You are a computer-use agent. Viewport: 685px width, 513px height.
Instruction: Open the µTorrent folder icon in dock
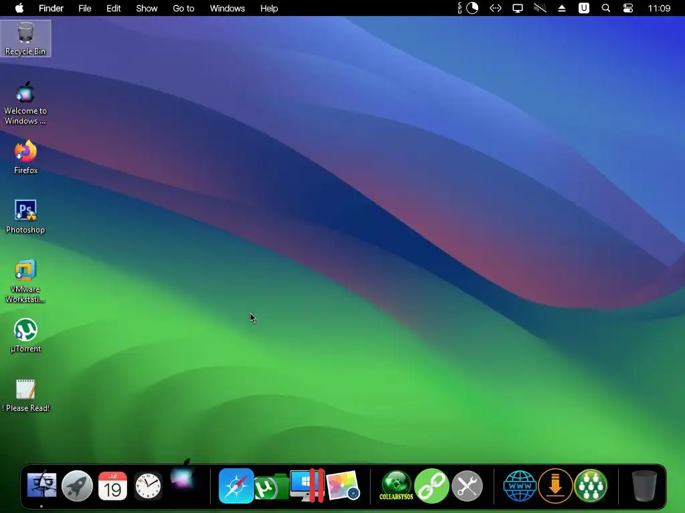tap(271, 487)
